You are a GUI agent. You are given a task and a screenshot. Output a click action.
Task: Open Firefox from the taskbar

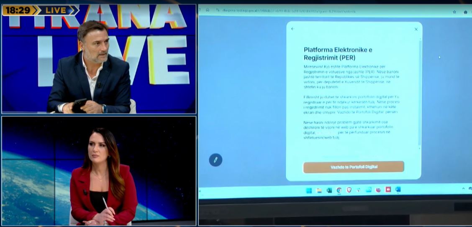click(x=378, y=190)
